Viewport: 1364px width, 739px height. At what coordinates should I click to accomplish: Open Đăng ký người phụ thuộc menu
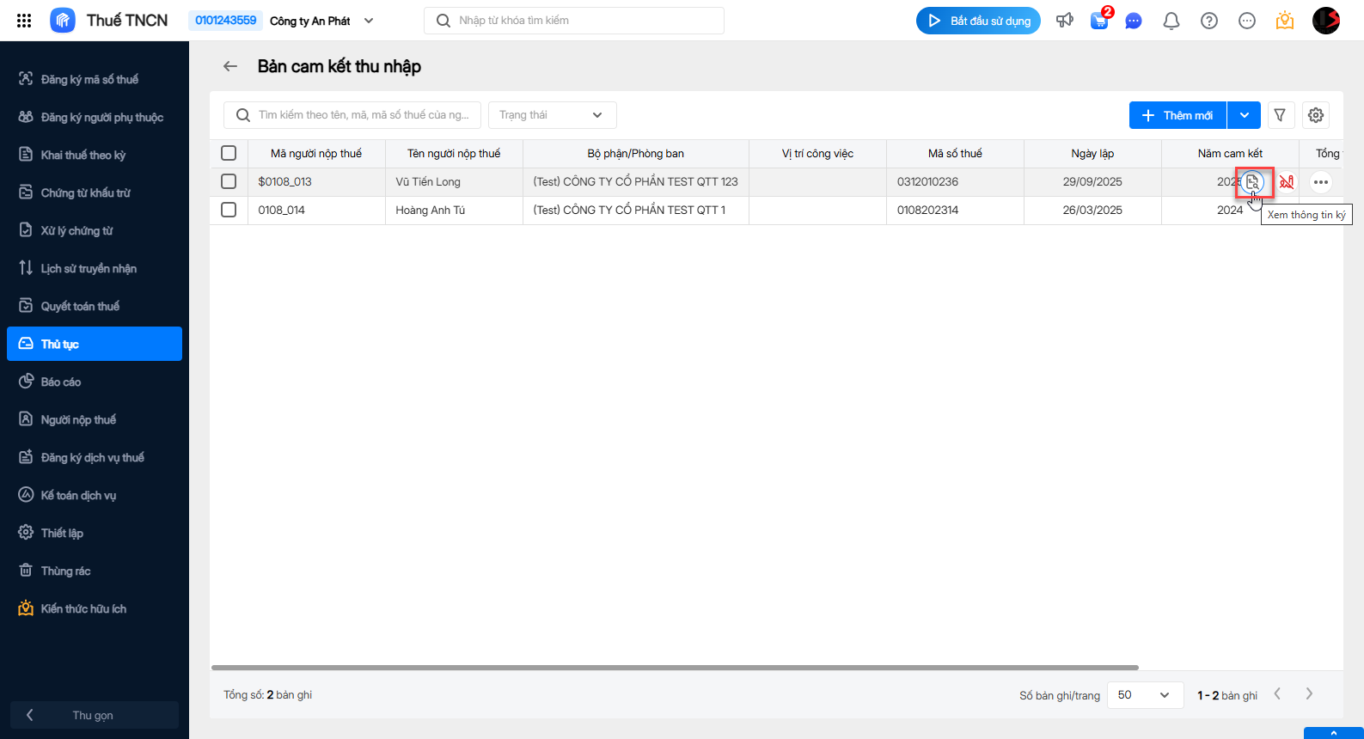[x=95, y=117]
